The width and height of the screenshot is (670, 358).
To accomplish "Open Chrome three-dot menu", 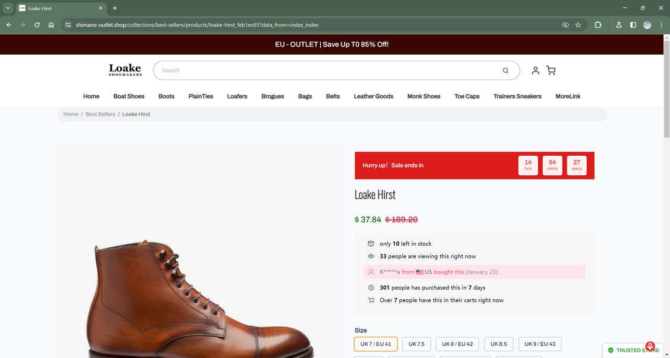I will pyautogui.click(x=661, y=25).
